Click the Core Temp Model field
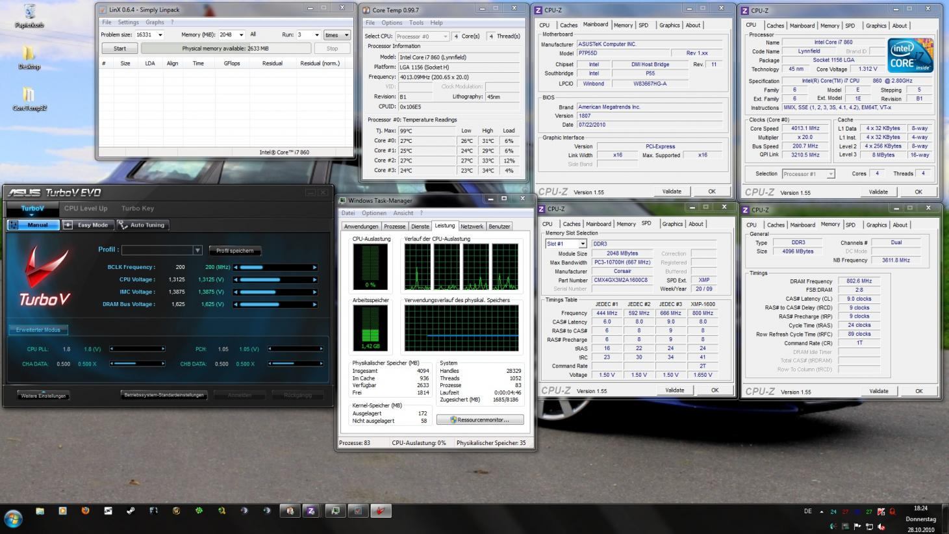Screen dimensions: 949x534 coord(459,57)
